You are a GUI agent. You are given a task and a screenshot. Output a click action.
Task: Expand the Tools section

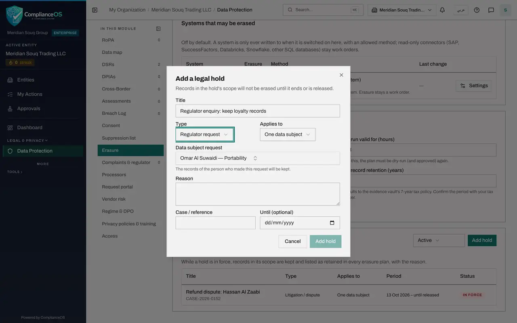[x=15, y=172]
